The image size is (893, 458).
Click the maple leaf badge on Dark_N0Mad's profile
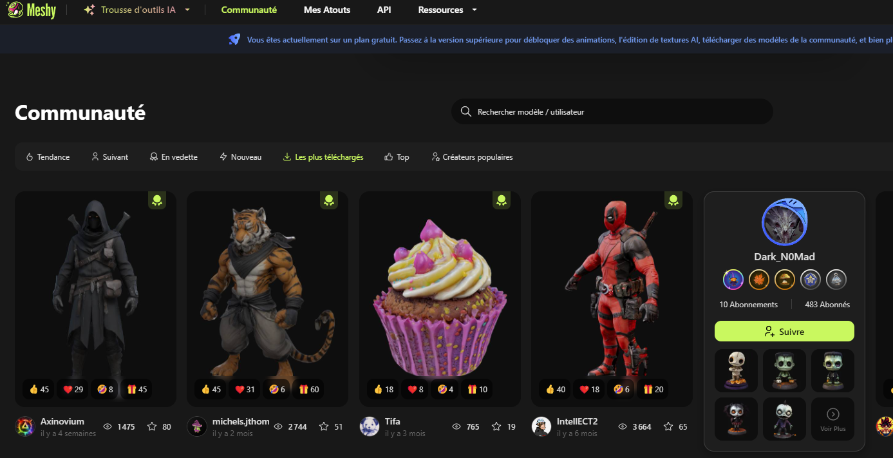pyautogui.click(x=759, y=280)
